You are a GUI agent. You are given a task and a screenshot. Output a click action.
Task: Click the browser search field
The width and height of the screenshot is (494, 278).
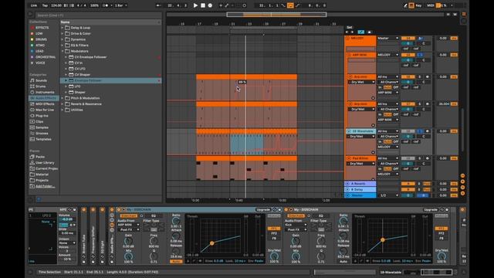98,15
